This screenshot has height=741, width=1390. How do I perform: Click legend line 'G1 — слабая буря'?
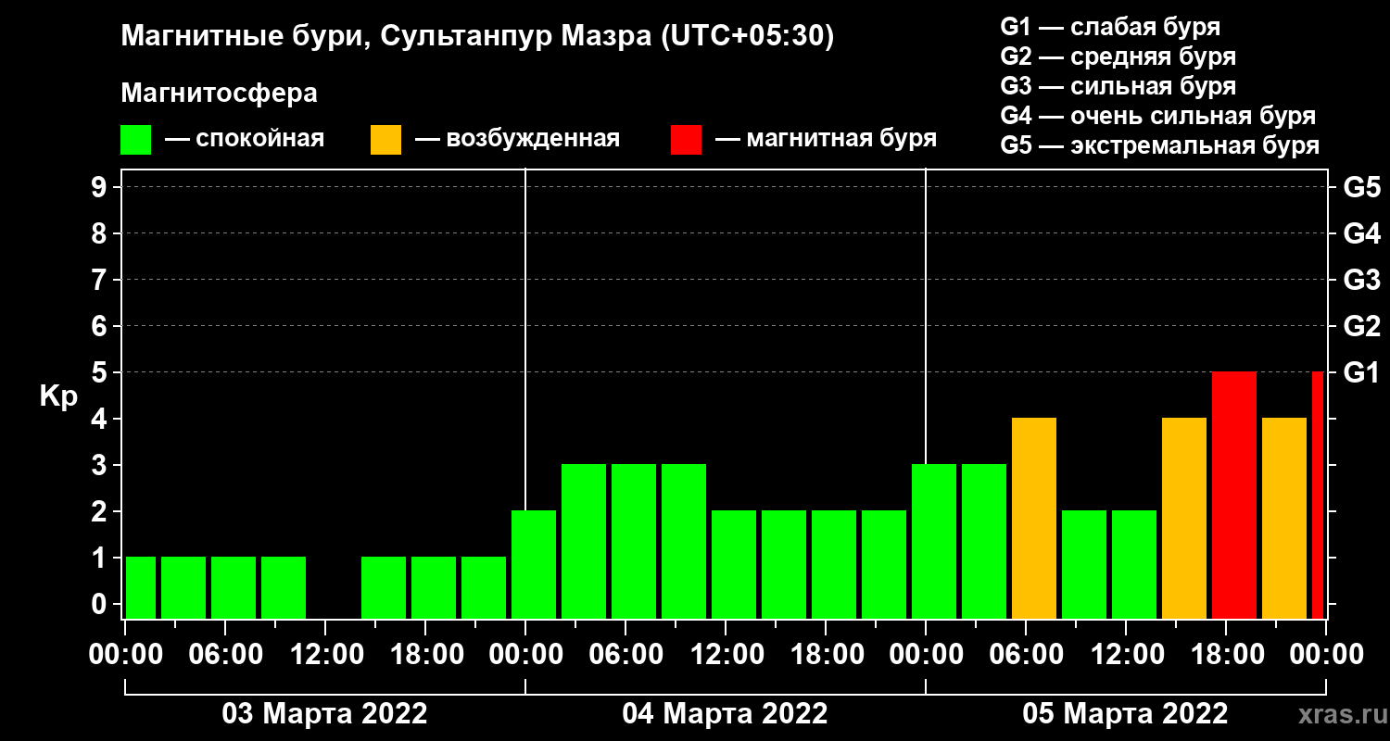pyautogui.click(x=1110, y=27)
